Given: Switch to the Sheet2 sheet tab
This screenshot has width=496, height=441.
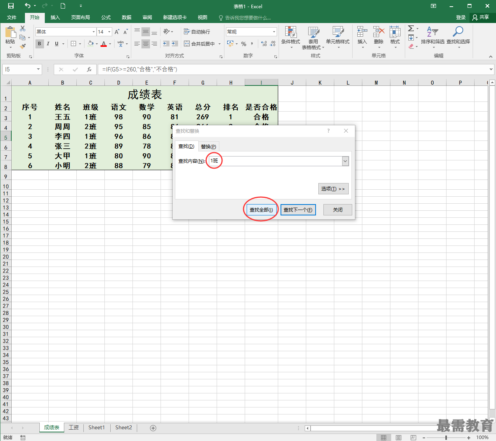Looking at the screenshot, I should click(x=124, y=428).
